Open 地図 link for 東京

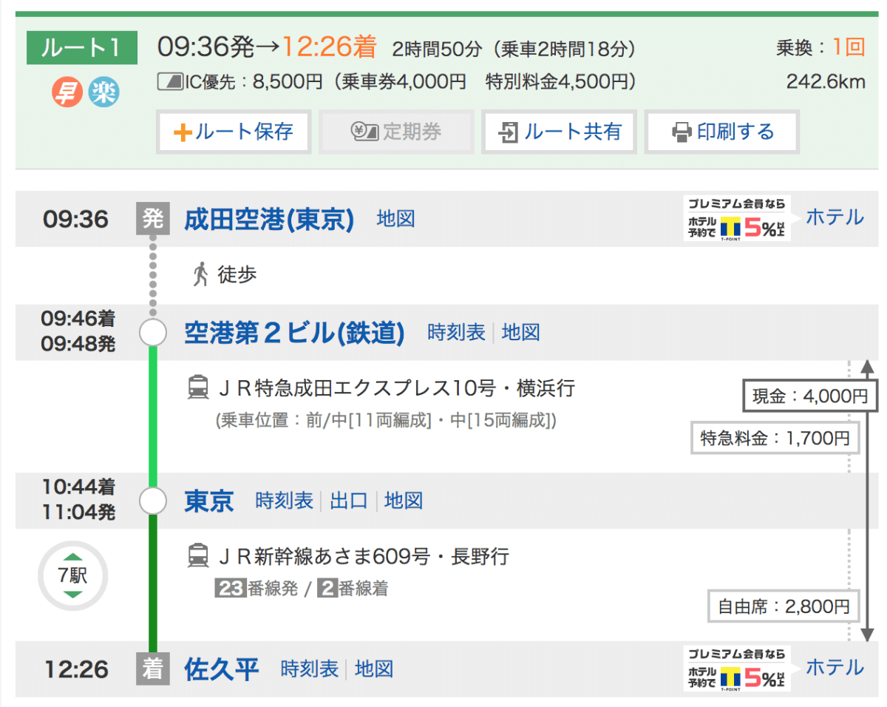pos(404,501)
